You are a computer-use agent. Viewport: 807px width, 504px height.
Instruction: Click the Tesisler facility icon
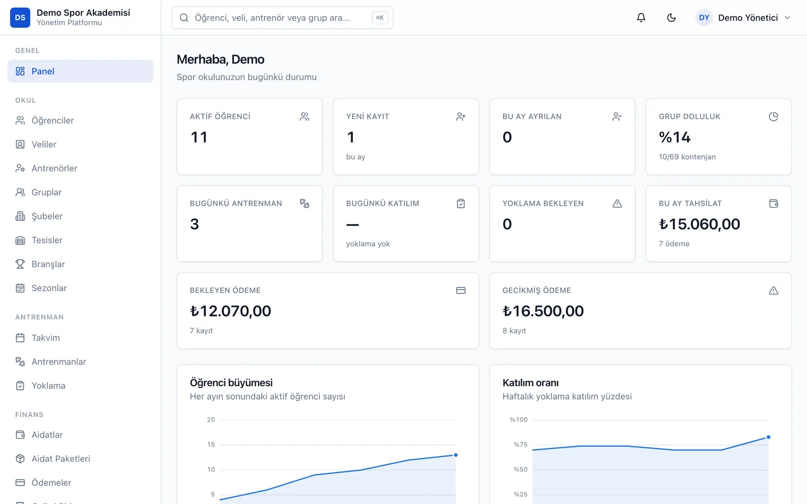coord(20,240)
